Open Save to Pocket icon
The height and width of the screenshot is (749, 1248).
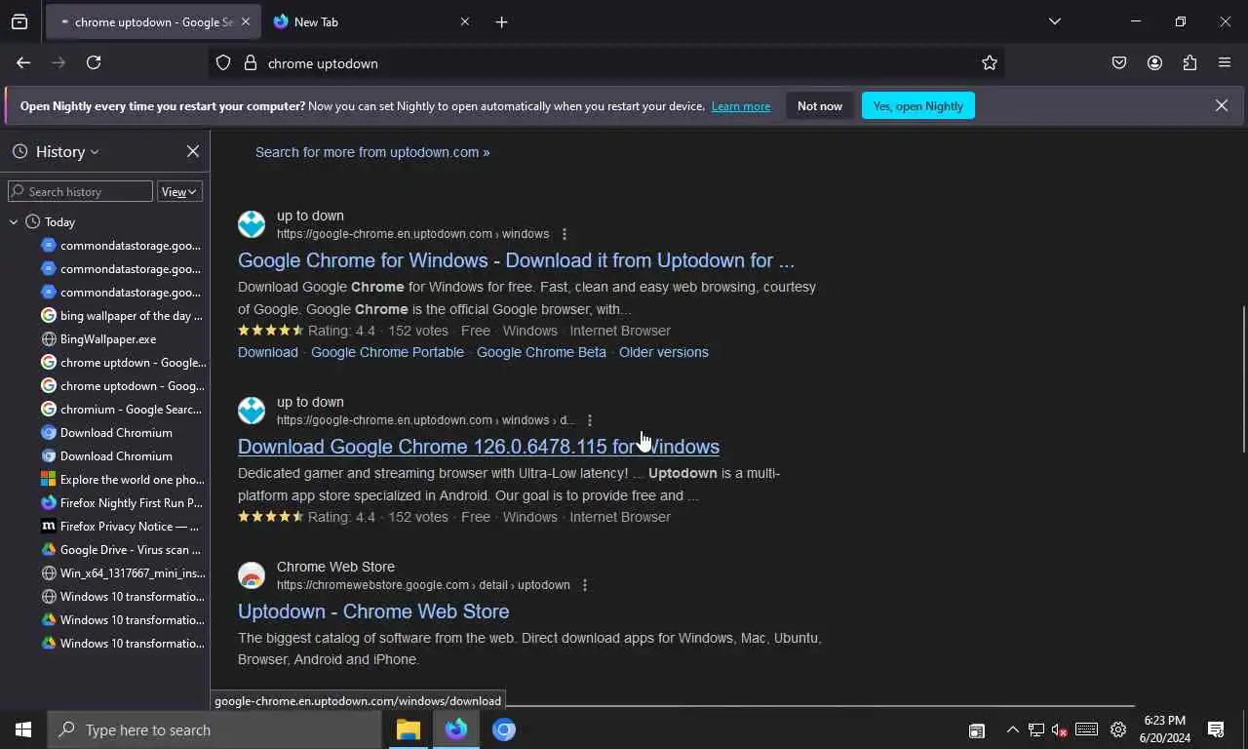pos(1119,63)
